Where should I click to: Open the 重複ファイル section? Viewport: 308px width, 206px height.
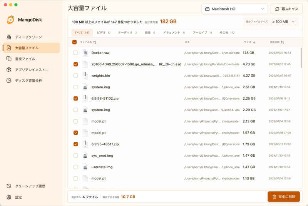click(31, 59)
